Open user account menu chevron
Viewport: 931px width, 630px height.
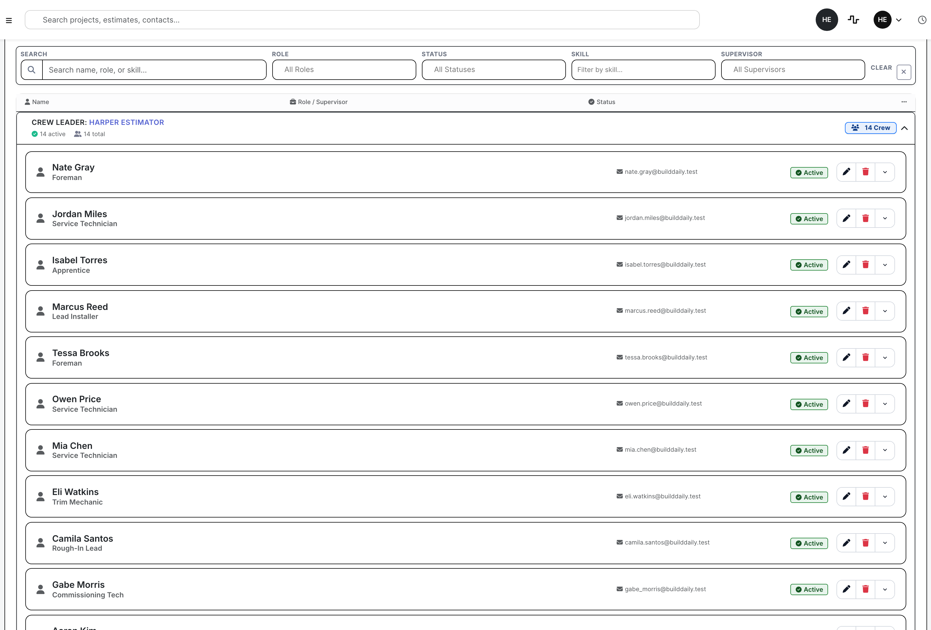pos(899,20)
